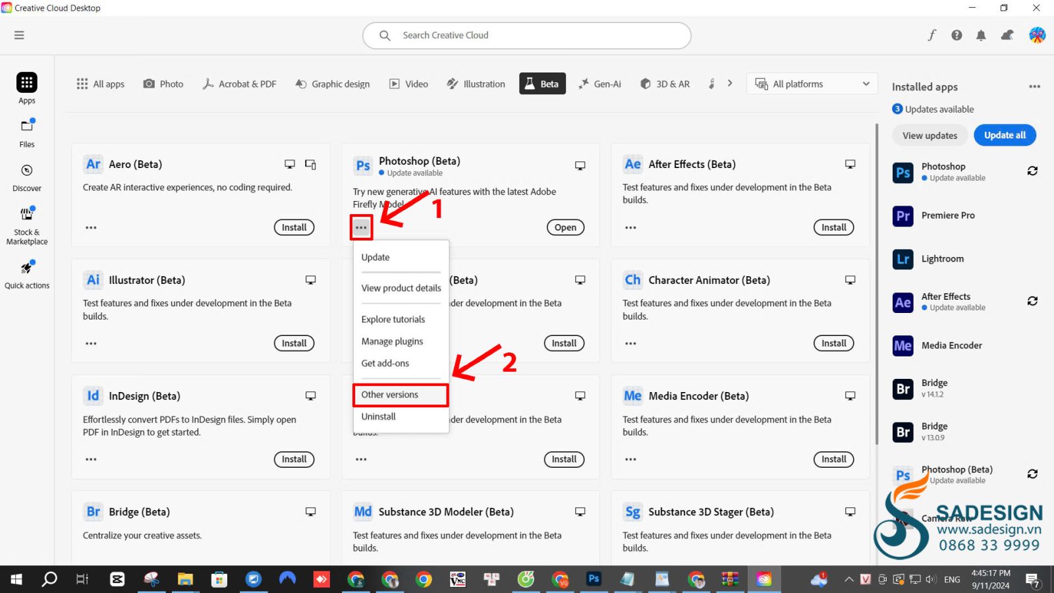Viewport: 1054px width, 593px height.
Task: Choose Update in the context menu
Action: 401,257
